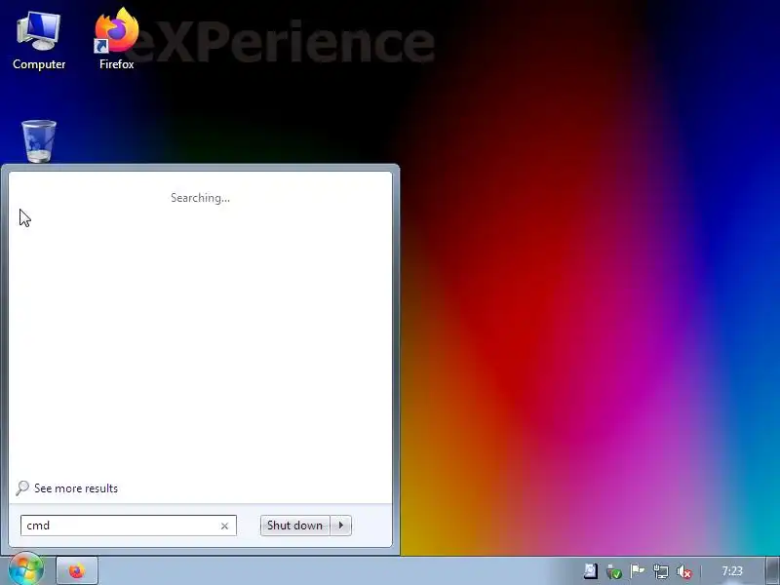Screen dimensions: 780x585
Task: Click the Show desktop strip at taskbar end
Action: pyautogui.click(x=772, y=571)
